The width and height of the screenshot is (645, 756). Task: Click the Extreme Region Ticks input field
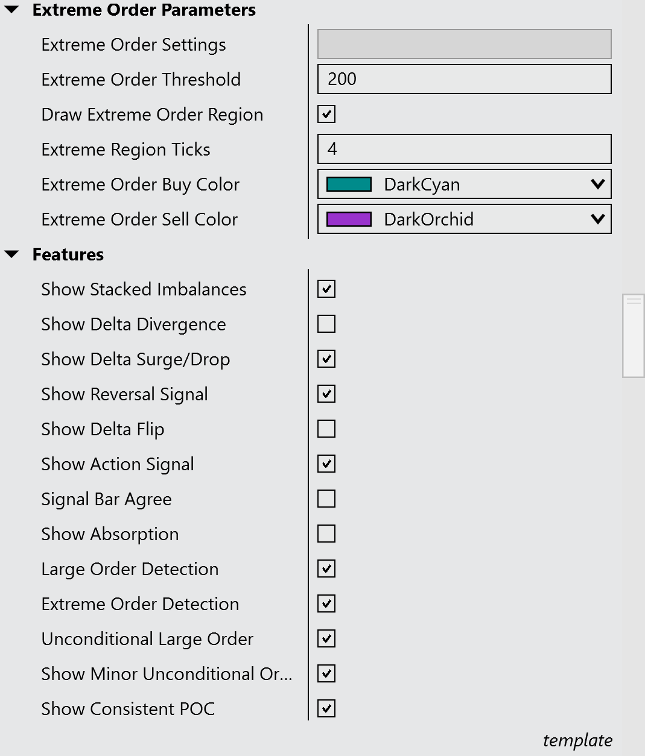(x=464, y=149)
